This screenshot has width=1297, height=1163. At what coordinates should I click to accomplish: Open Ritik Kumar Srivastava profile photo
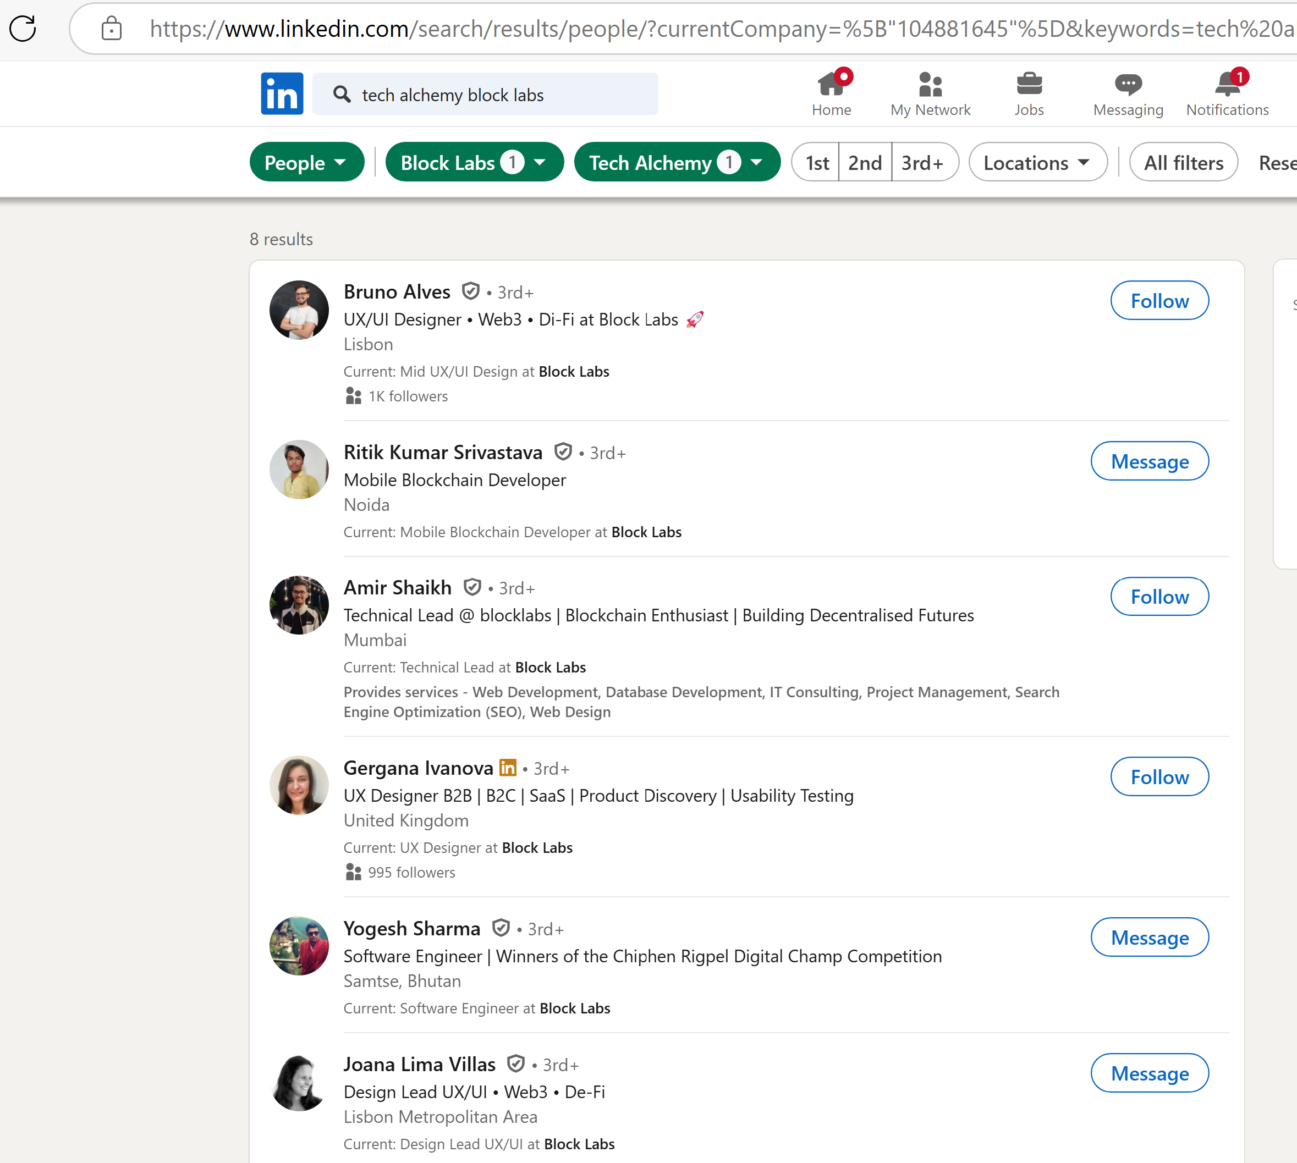click(x=299, y=470)
